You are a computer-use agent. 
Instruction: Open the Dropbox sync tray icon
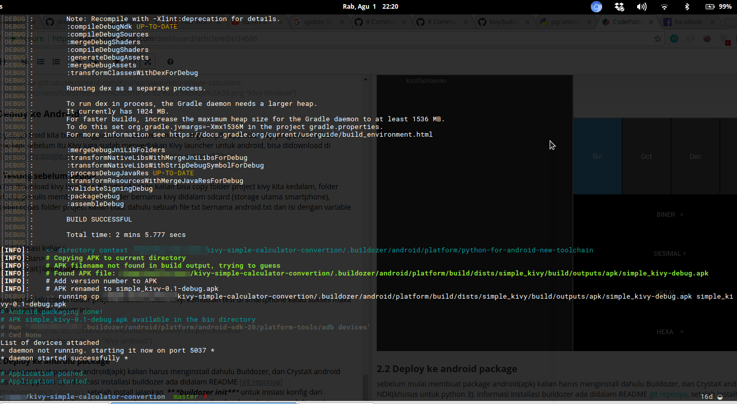[620, 7]
